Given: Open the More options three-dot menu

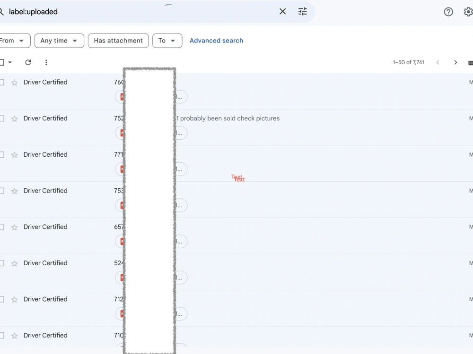Looking at the screenshot, I should (x=46, y=62).
